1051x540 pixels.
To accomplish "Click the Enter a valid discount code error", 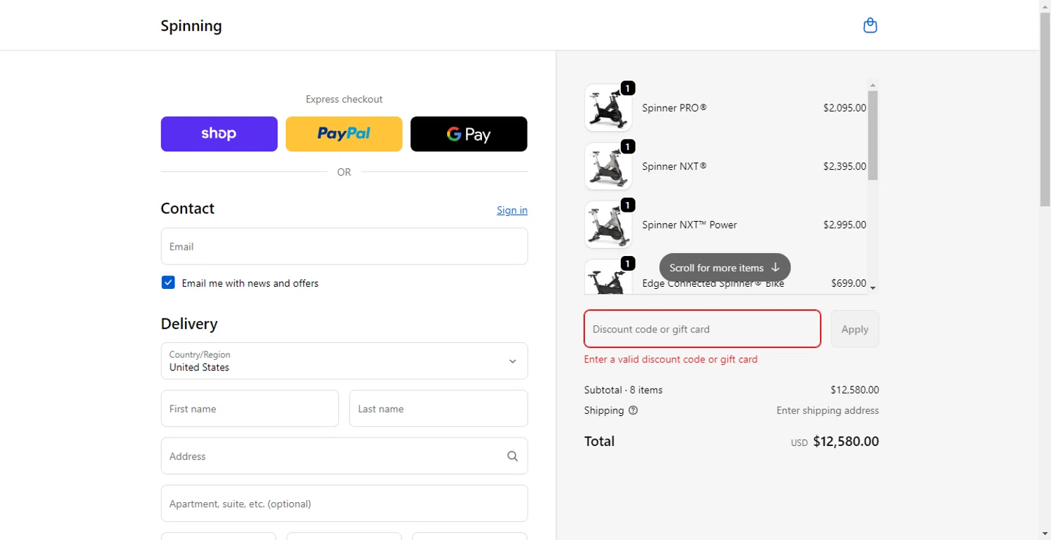I will click(x=671, y=359).
